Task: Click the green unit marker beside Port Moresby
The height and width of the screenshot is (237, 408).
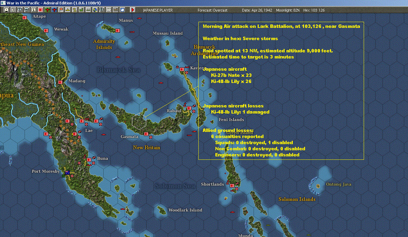Action: [63, 176]
